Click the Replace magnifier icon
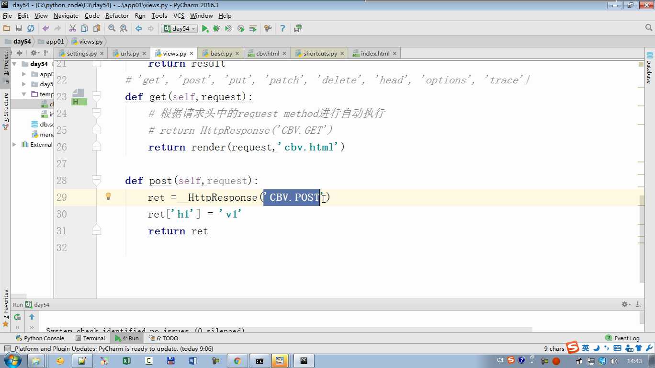The width and height of the screenshot is (655, 368). (124, 29)
